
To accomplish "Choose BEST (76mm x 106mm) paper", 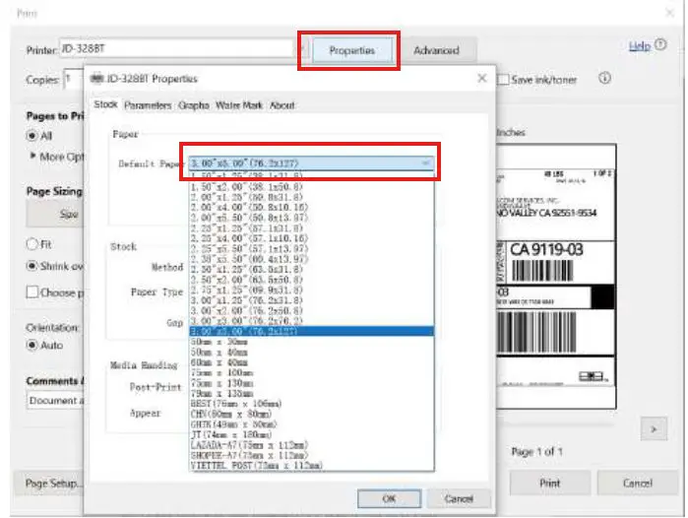I will point(312,404).
